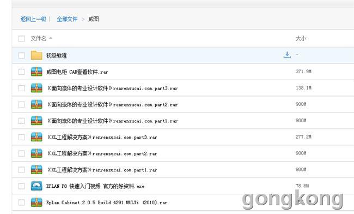354x214 pixels.
Task: Open the 全部文件 breadcrumb link
Action: (x=67, y=19)
